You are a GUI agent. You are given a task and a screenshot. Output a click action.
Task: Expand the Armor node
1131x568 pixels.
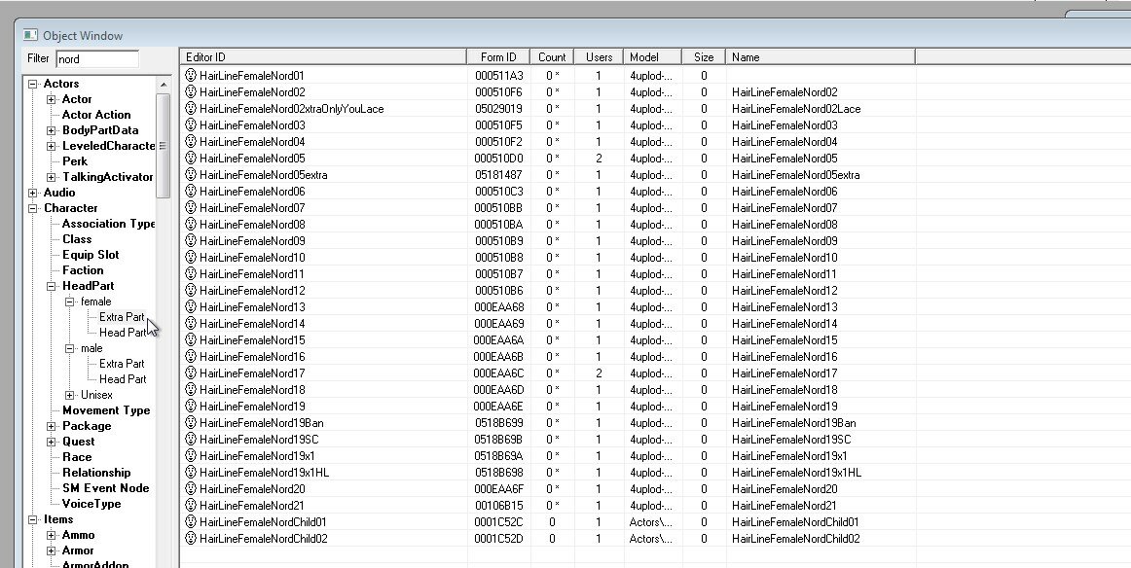(x=52, y=550)
